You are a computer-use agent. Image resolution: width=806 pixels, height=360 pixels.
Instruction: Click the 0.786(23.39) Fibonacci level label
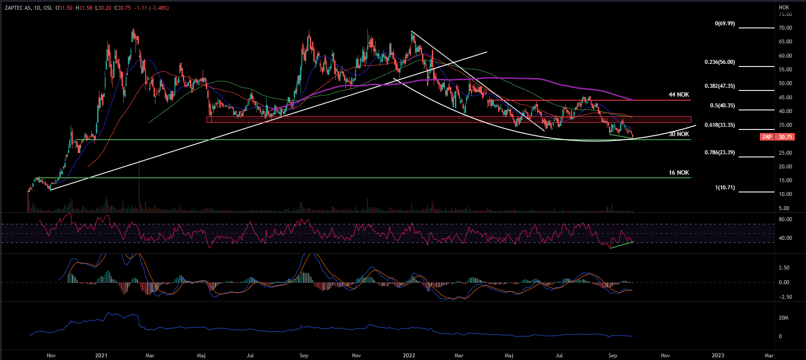point(719,153)
